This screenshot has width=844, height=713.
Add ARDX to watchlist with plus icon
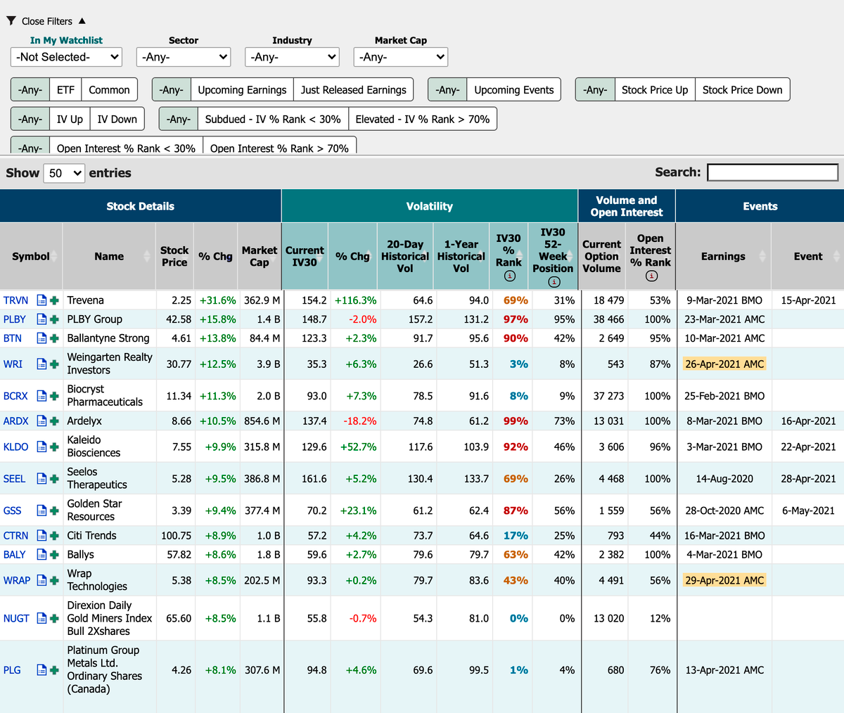(x=54, y=421)
